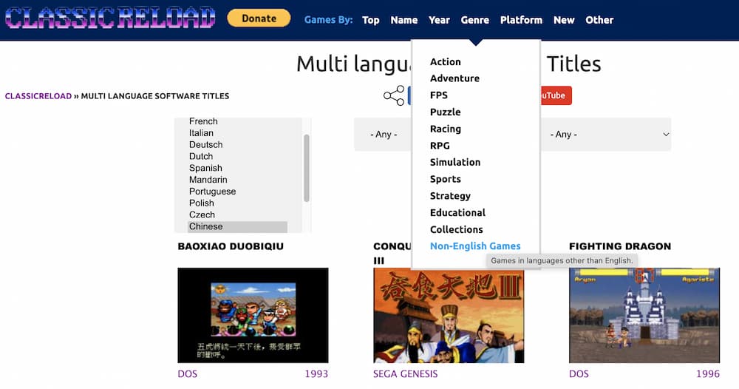Open the Platform menu
The width and height of the screenshot is (739, 389).
(x=521, y=20)
